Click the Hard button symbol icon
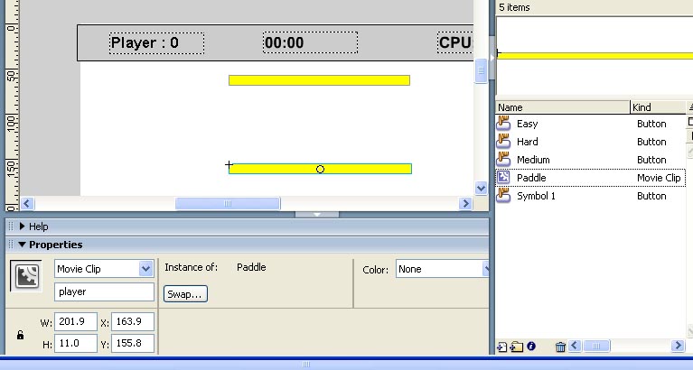Viewport: 693px width, 370px height. point(503,142)
